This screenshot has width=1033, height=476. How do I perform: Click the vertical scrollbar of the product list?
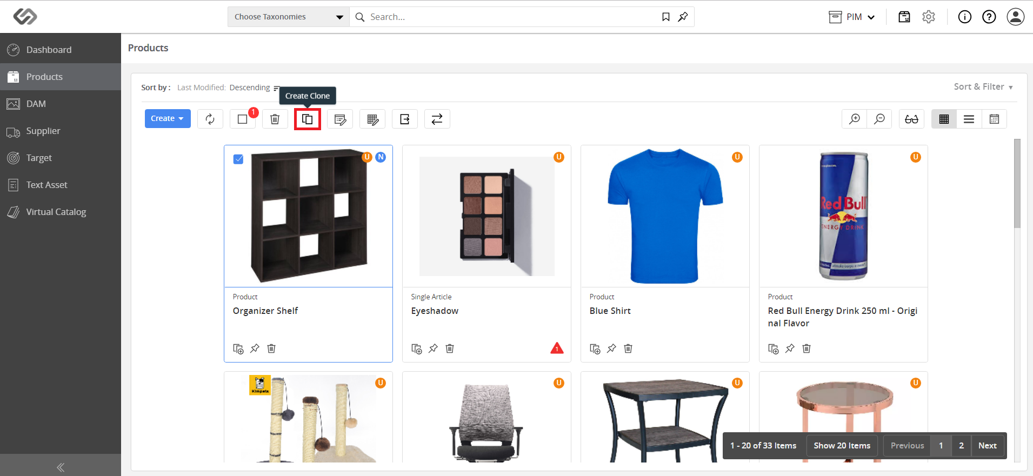tap(1017, 184)
